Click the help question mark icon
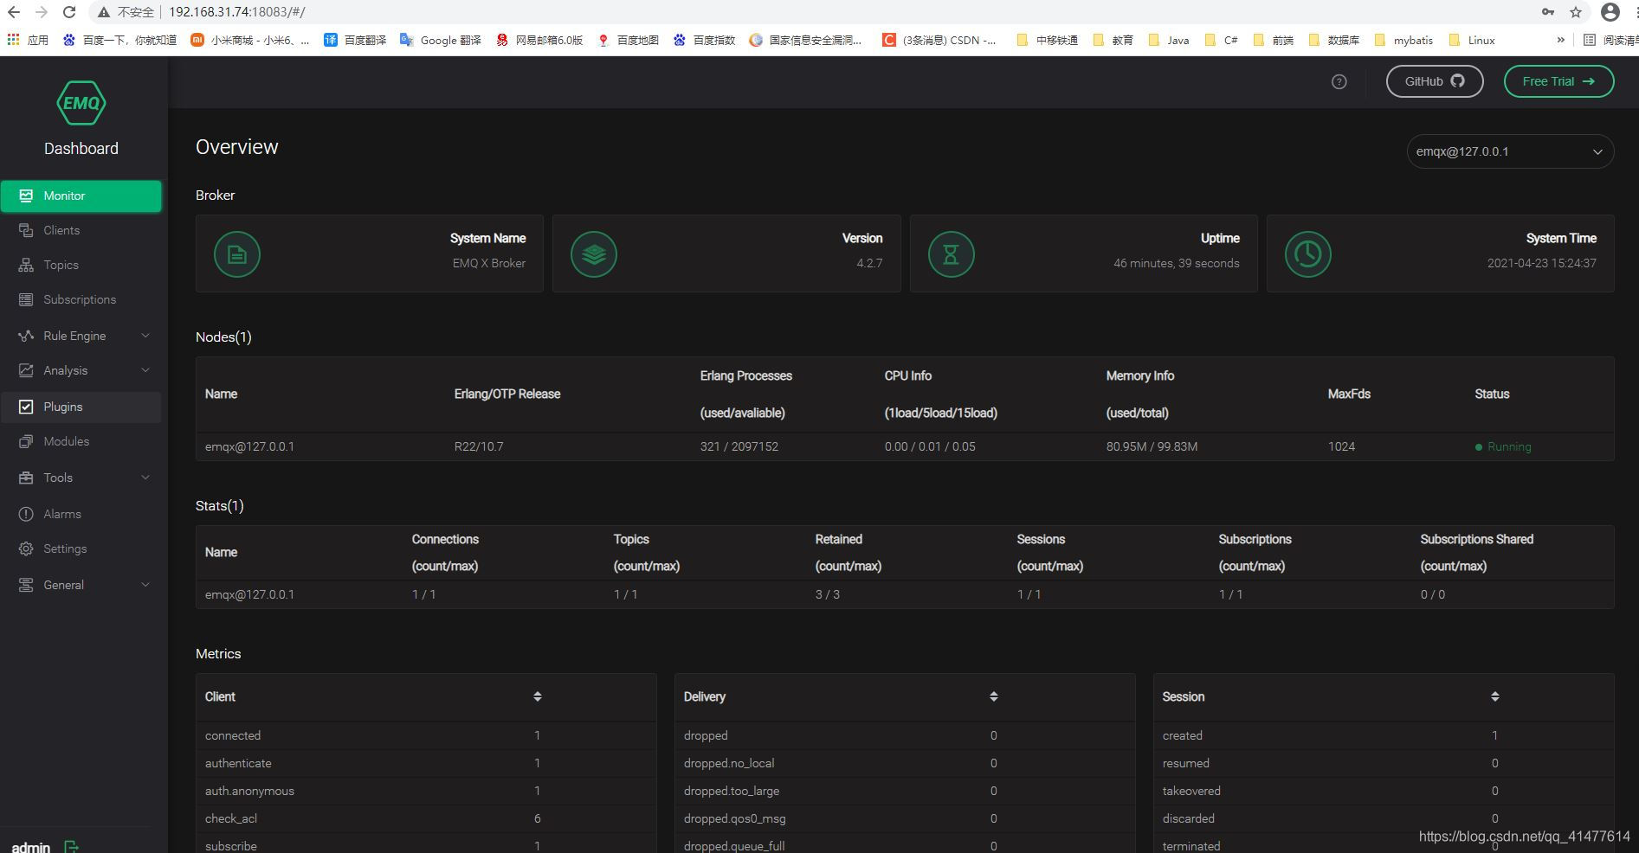 [x=1339, y=81]
